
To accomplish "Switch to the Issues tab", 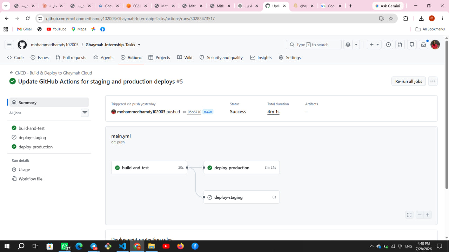I will (40, 57).
